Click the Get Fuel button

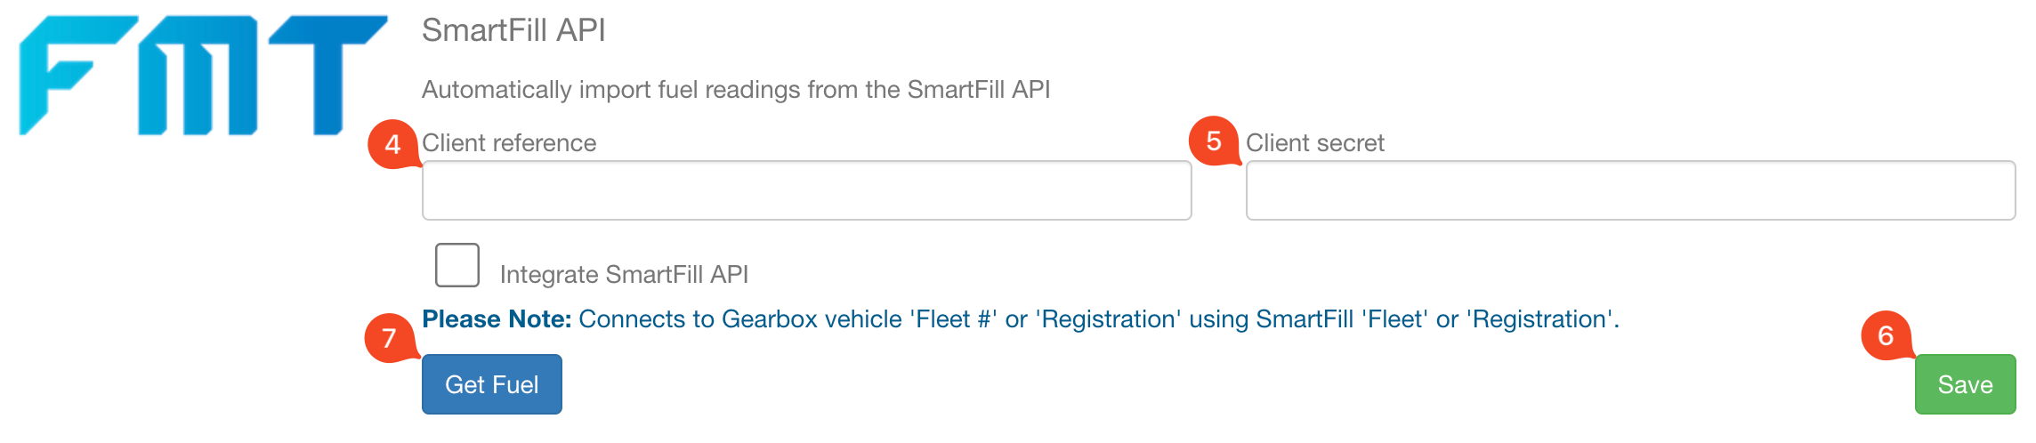point(492,384)
